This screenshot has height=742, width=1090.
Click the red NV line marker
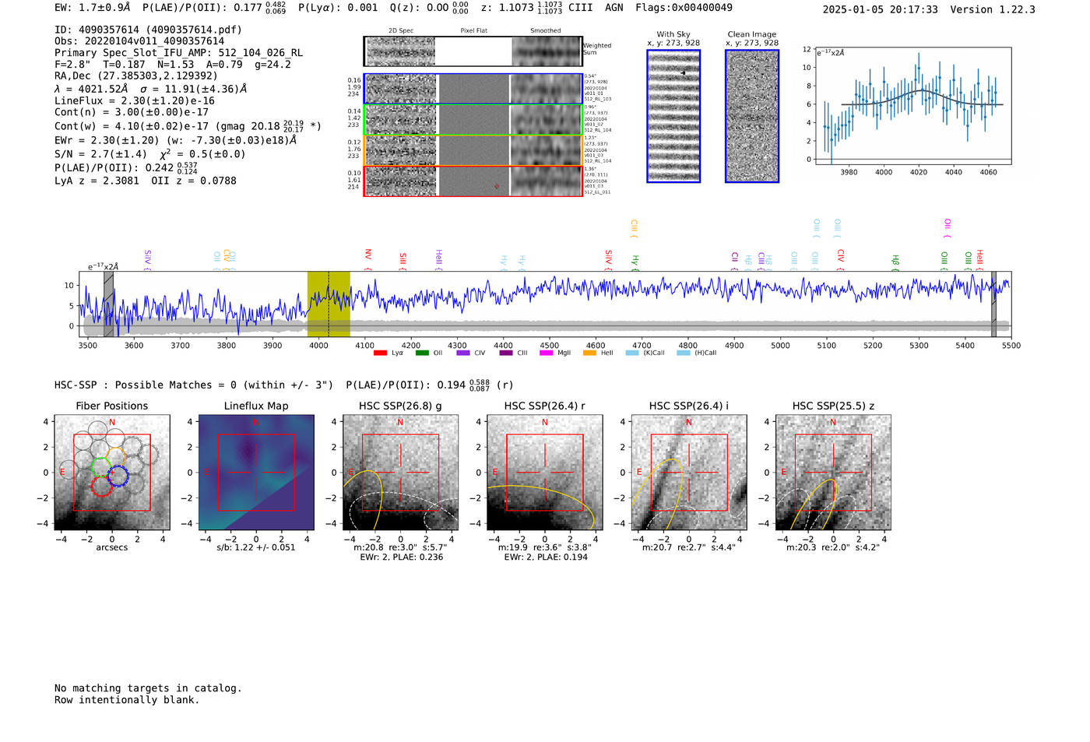pos(368,259)
